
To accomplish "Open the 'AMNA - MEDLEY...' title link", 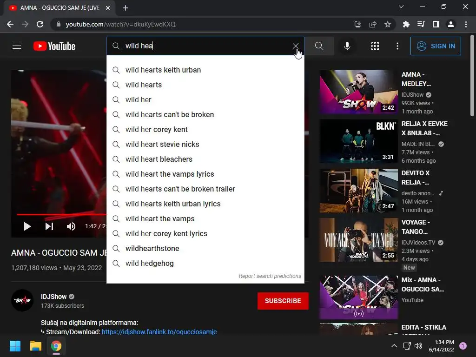I will pos(416,79).
